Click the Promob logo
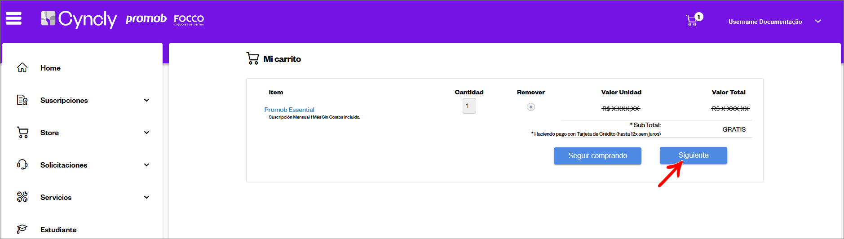 pyautogui.click(x=146, y=18)
